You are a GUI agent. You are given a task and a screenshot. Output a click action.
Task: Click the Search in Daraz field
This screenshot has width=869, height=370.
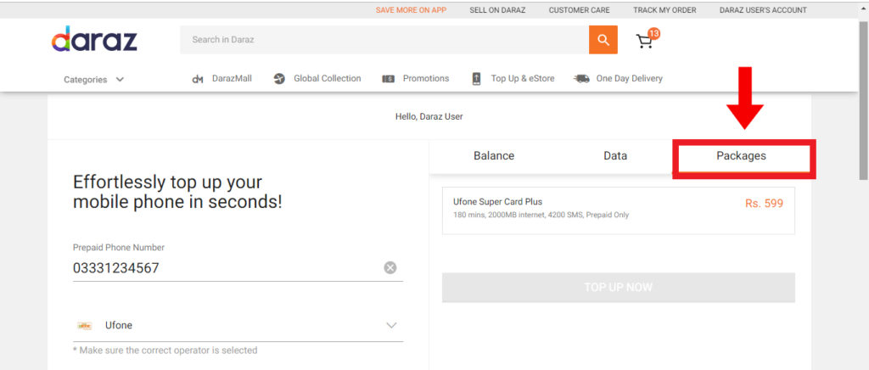pyautogui.click(x=384, y=40)
